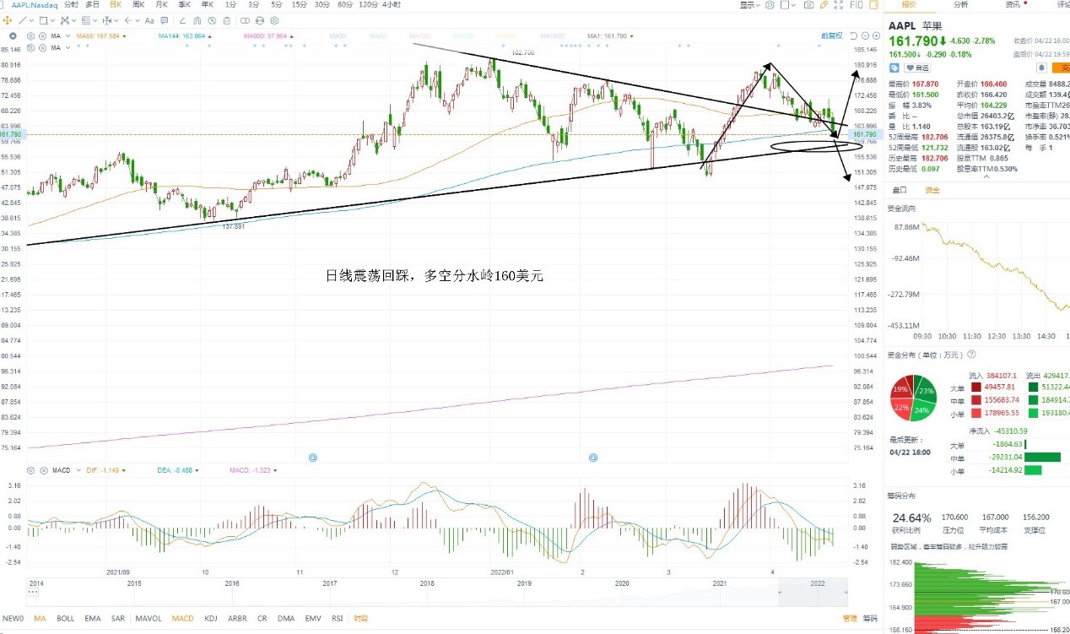Click the 管理 manage indicators link
The height and width of the screenshot is (634, 1070).
(x=850, y=619)
